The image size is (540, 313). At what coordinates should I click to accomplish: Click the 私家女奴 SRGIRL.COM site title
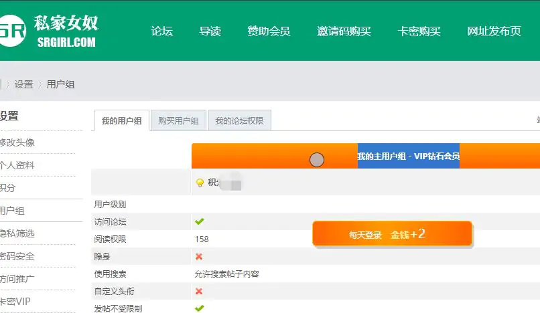point(66,31)
